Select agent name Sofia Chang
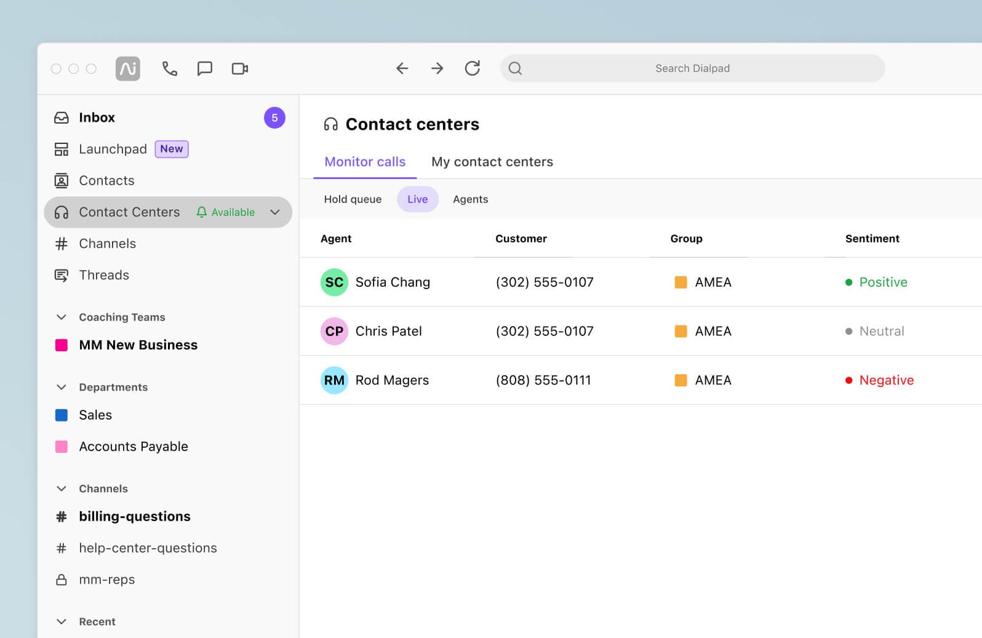The width and height of the screenshot is (982, 638). (393, 282)
